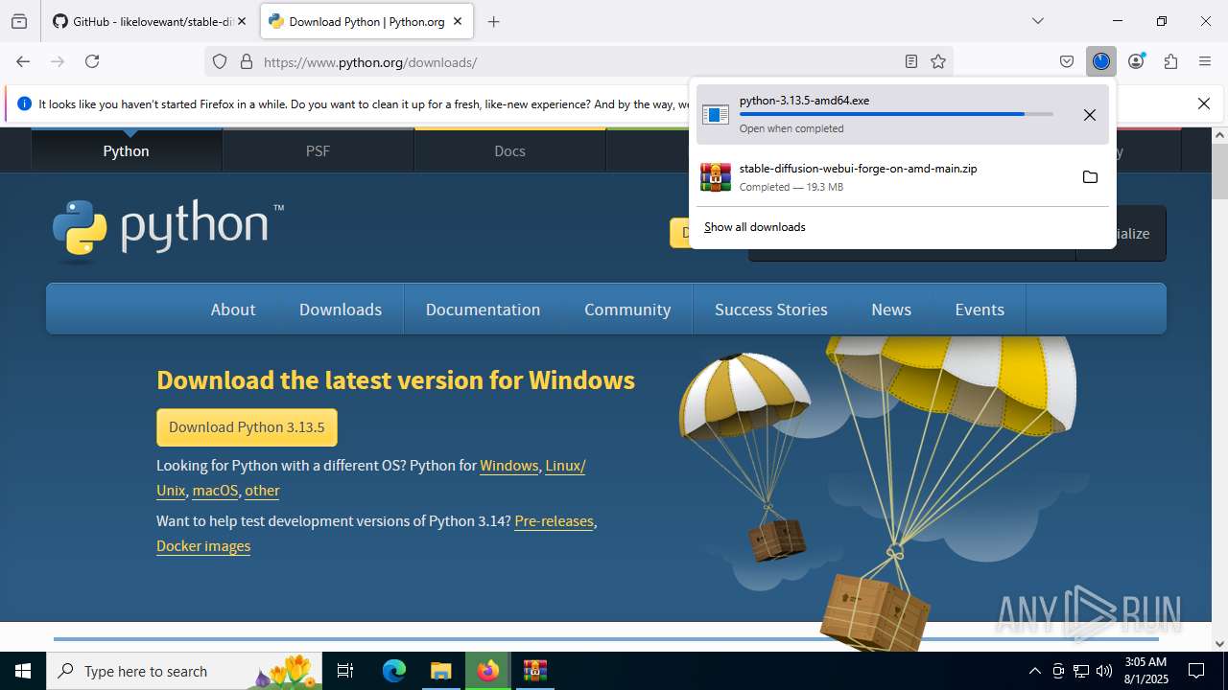The height and width of the screenshot is (690, 1228).
Task: Open Save to Pocket icon
Action: 1067,61
